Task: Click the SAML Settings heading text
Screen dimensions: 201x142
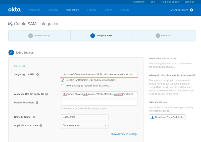Action: tap(25, 53)
